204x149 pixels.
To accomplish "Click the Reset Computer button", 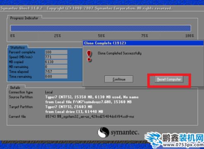I will click(169, 79).
